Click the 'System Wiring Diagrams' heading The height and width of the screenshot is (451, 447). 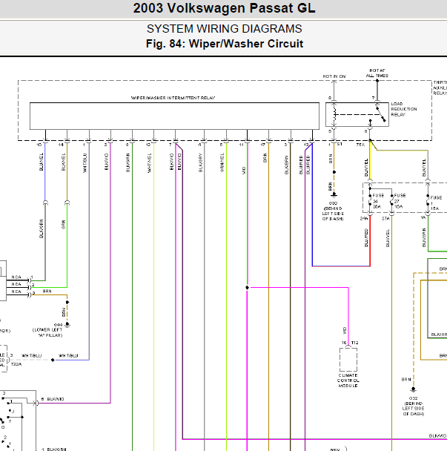coord(224,29)
